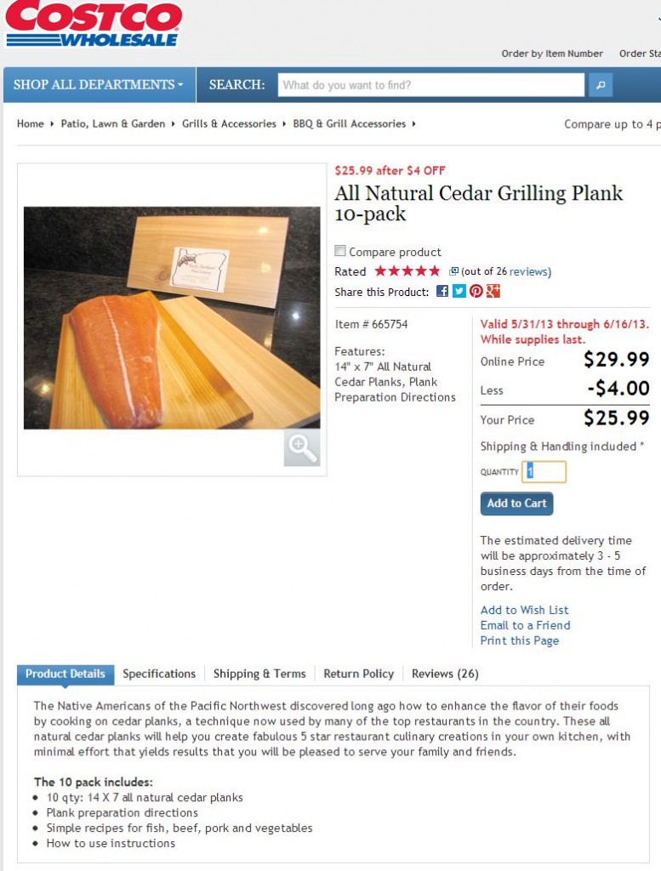661x871 pixels.
Task: Switch to the Specifications tab
Action: (159, 674)
